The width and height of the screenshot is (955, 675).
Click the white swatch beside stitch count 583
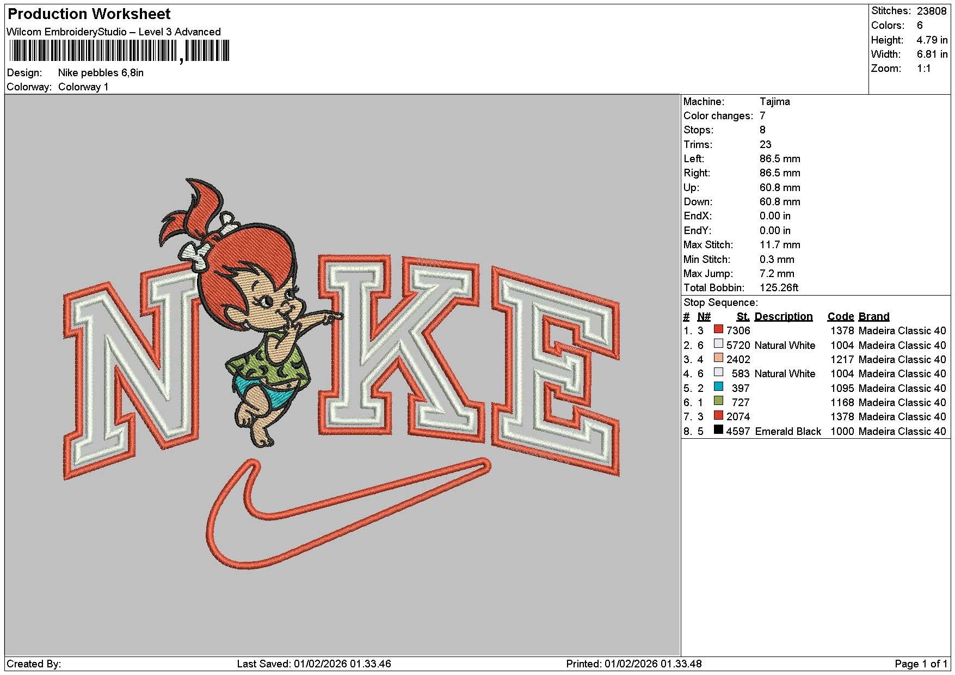click(x=718, y=372)
